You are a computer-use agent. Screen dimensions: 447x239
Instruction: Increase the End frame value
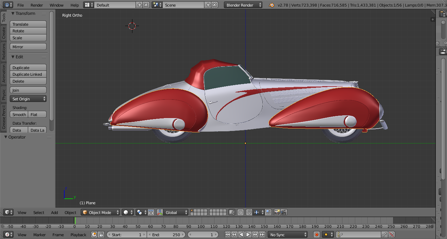coord(184,234)
